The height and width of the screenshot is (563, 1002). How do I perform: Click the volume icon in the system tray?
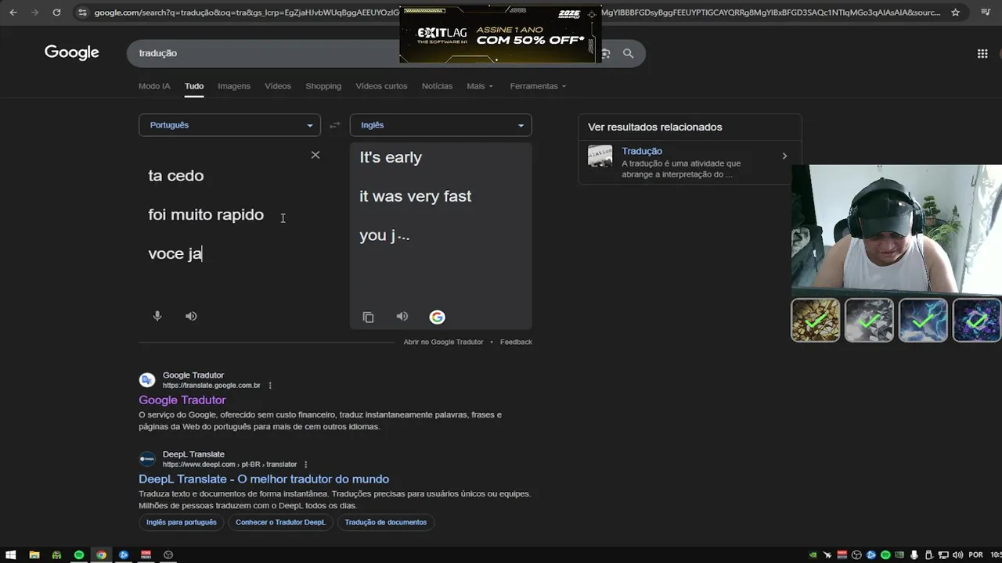click(x=957, y=554)
